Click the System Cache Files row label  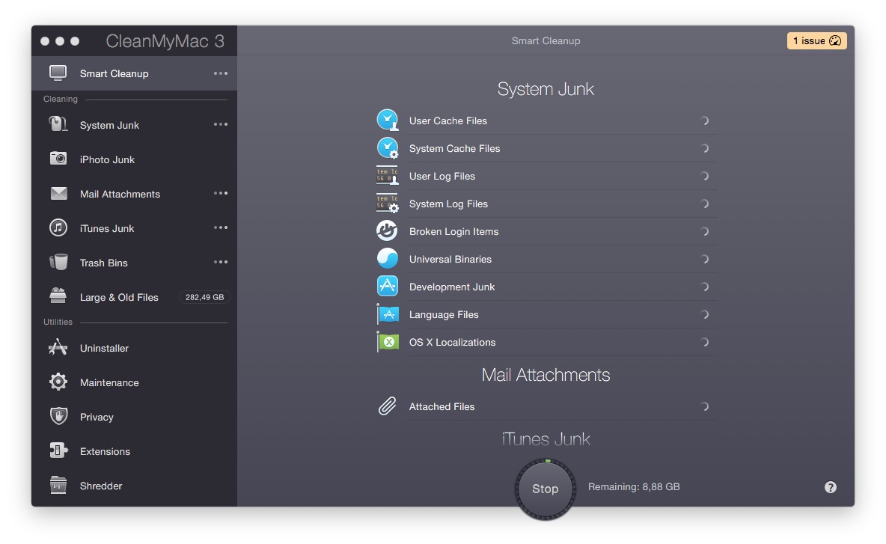coord(454,149)
